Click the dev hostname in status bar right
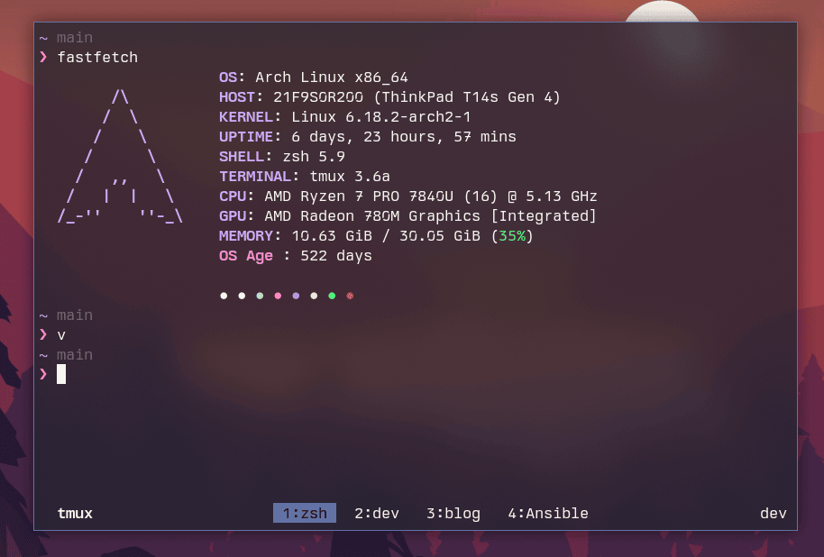The width and height of the screenshot is (824, 557). [773, 513]
